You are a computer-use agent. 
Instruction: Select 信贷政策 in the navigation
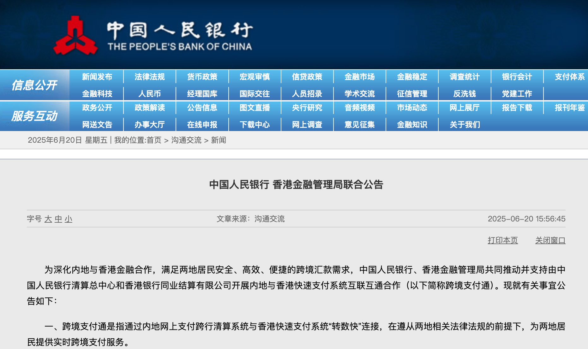coord(307,77)
